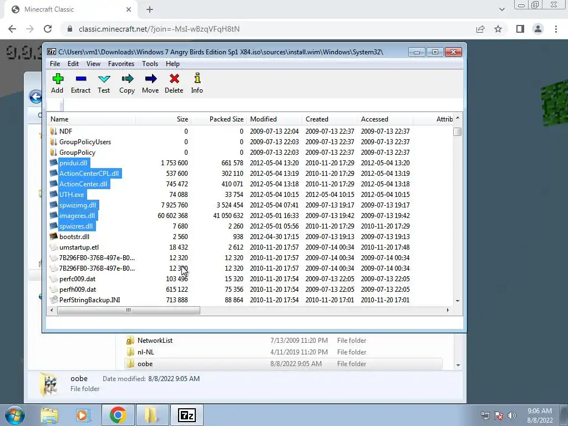
Task: Click the PerfStringBackup.INI file icon
Action: [54, 300]
